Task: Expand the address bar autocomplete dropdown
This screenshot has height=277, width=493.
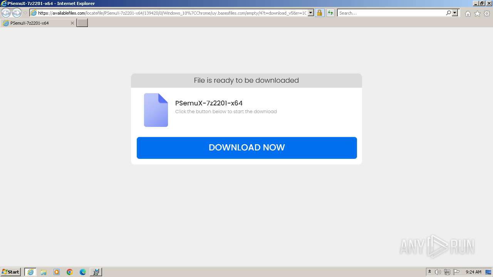Action: pyautogui.click(x=311, y=13)
